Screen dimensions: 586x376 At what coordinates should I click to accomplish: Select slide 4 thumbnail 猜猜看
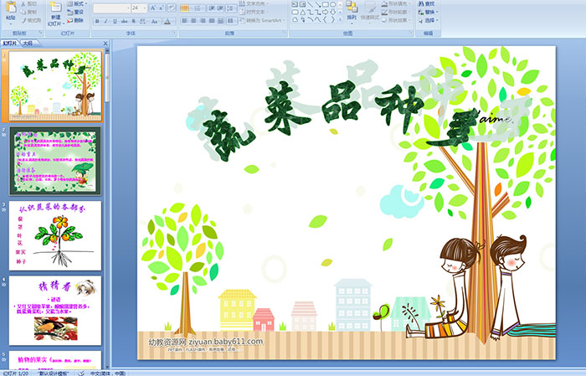click(55, 311)
